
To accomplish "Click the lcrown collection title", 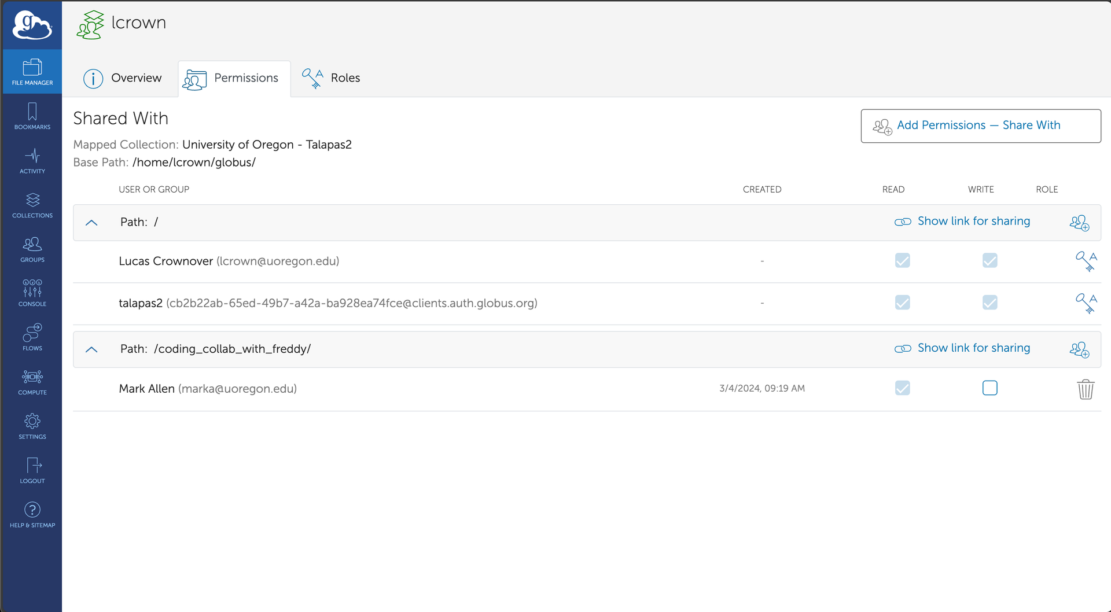I will click(x=139, y=23).
